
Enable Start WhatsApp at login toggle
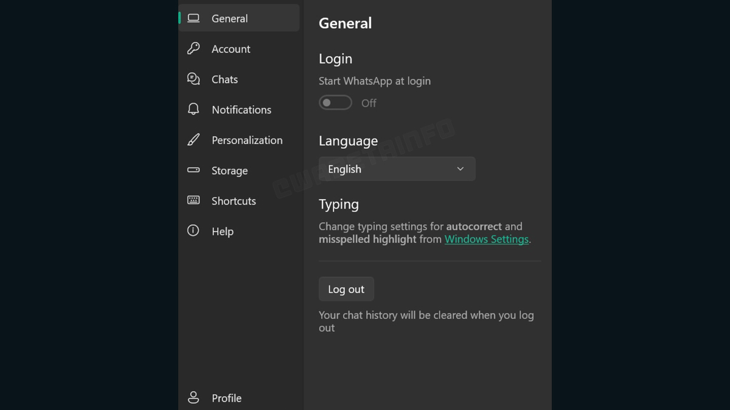[x=335, y=103]
